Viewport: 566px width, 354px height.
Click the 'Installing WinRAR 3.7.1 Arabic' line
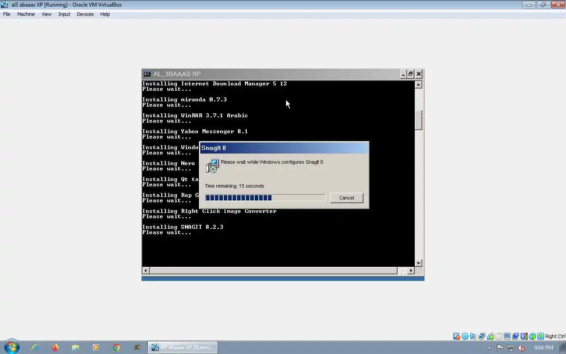(x=195, y=115)
